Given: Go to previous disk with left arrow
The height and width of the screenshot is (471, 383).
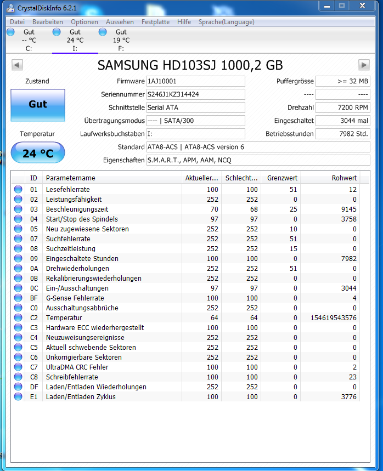Looking at the screenshot, I should (17, 65).
